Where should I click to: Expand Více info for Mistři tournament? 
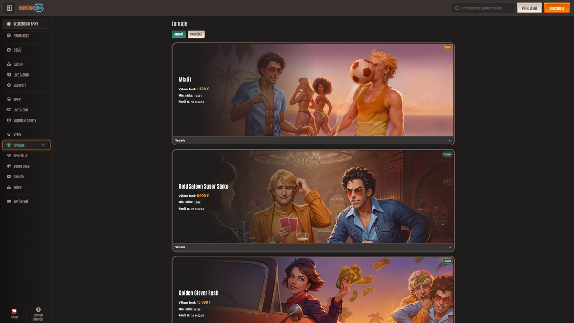coord(313,141)
